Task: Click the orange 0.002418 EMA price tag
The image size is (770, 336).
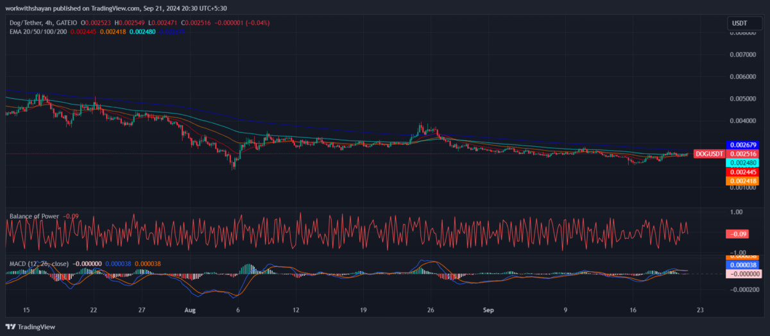Action: tap(742, 181)
